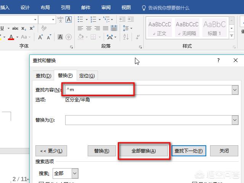Increase paragraph indent
The width and height of the screenshot is (244, 183).
coord(131,19)
